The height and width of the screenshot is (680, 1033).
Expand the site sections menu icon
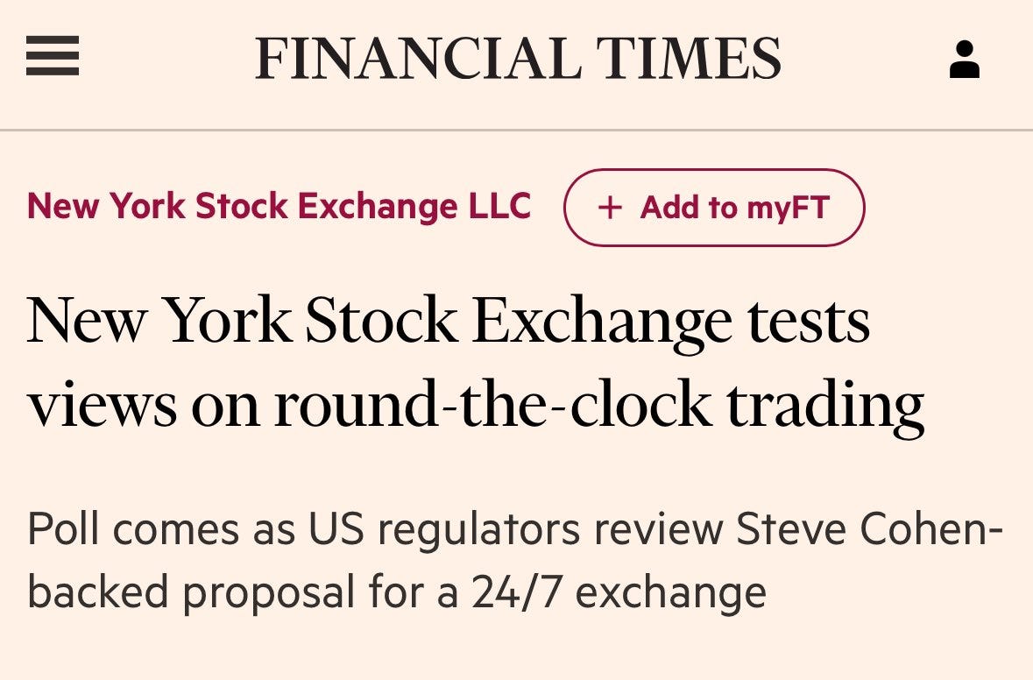(x=53, y=57)
